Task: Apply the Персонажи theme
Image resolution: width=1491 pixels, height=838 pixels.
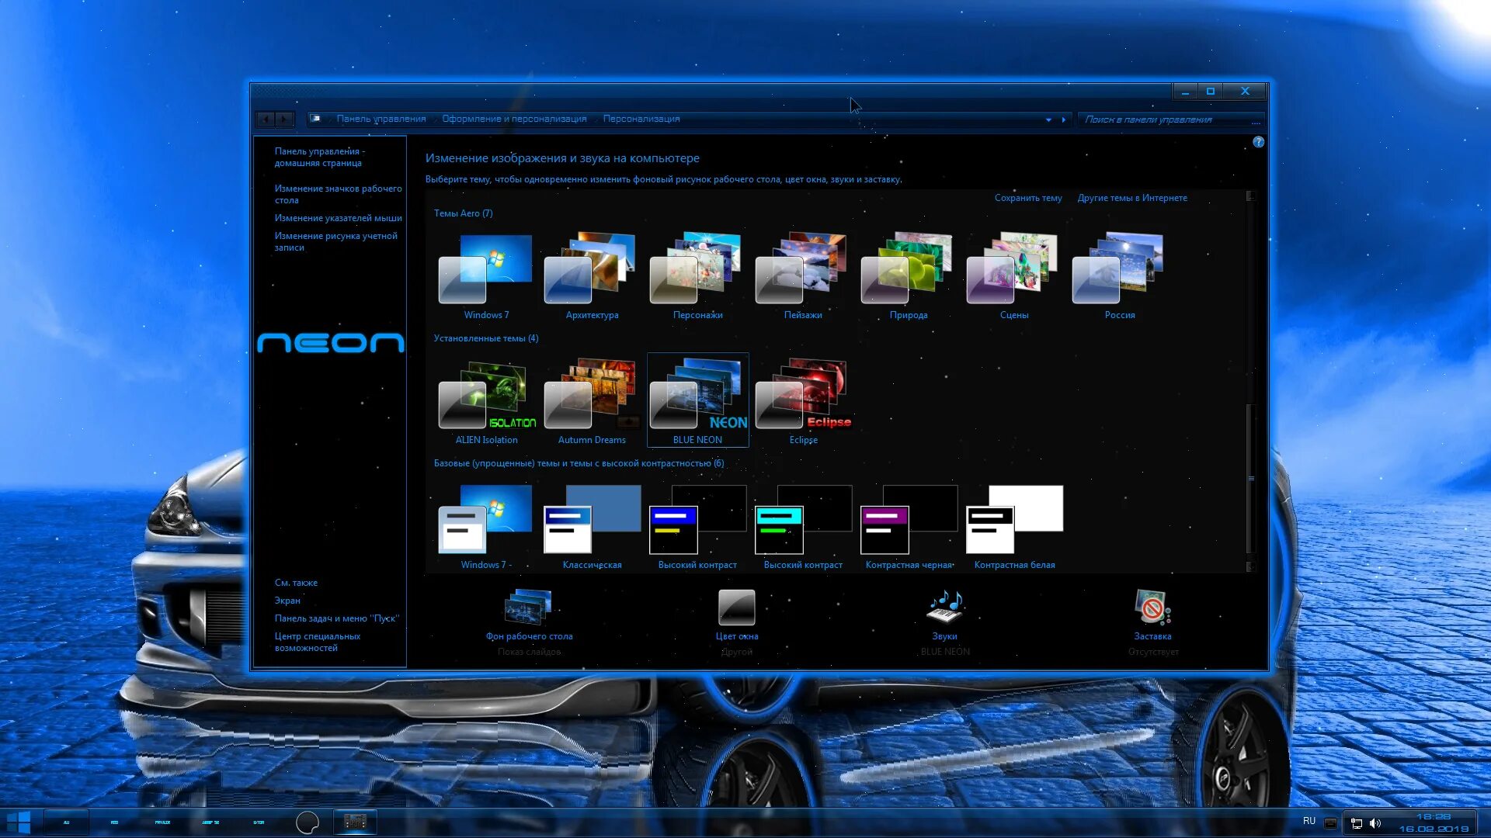Action: coord(697,275)
